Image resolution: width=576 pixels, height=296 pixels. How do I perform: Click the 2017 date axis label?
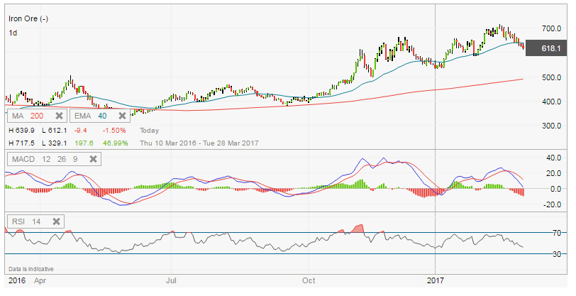tap(436, 280)
